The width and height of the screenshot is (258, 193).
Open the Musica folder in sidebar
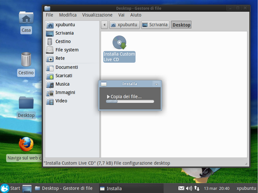click(x=72, y=84)
